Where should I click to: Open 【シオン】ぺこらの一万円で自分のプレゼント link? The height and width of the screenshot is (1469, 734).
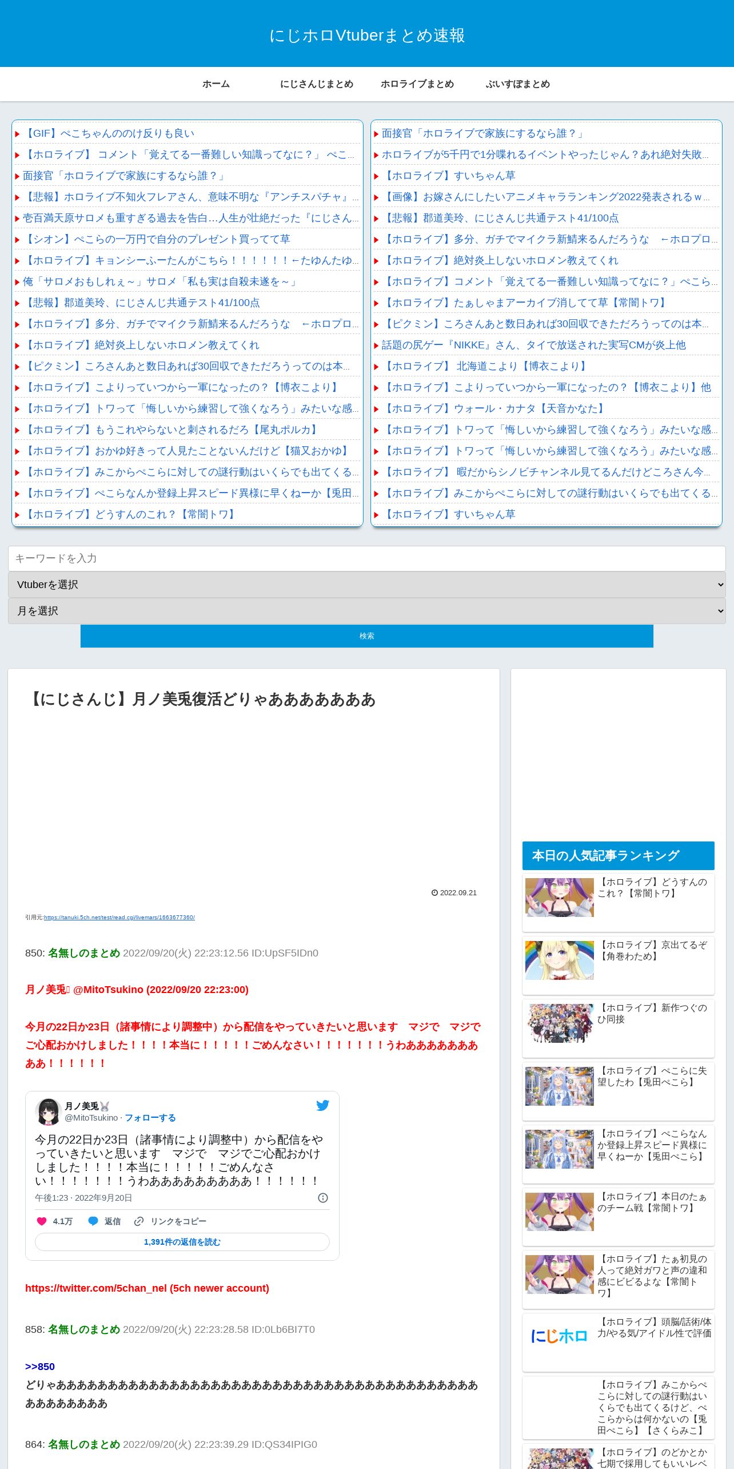coord(157,239)
